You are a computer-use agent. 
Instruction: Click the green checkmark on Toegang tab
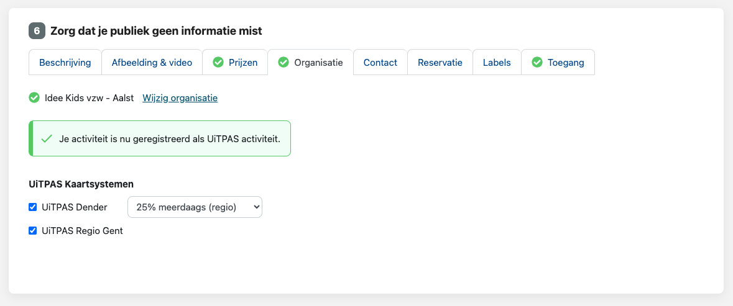[537, 62]
